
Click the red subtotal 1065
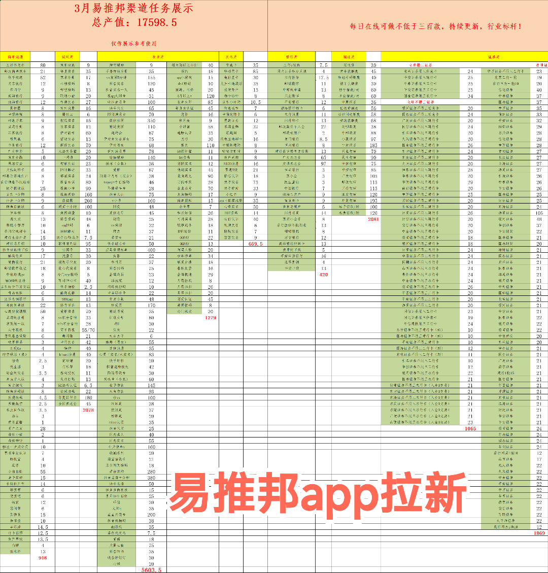pyautogui.click(x=470, y=428)
